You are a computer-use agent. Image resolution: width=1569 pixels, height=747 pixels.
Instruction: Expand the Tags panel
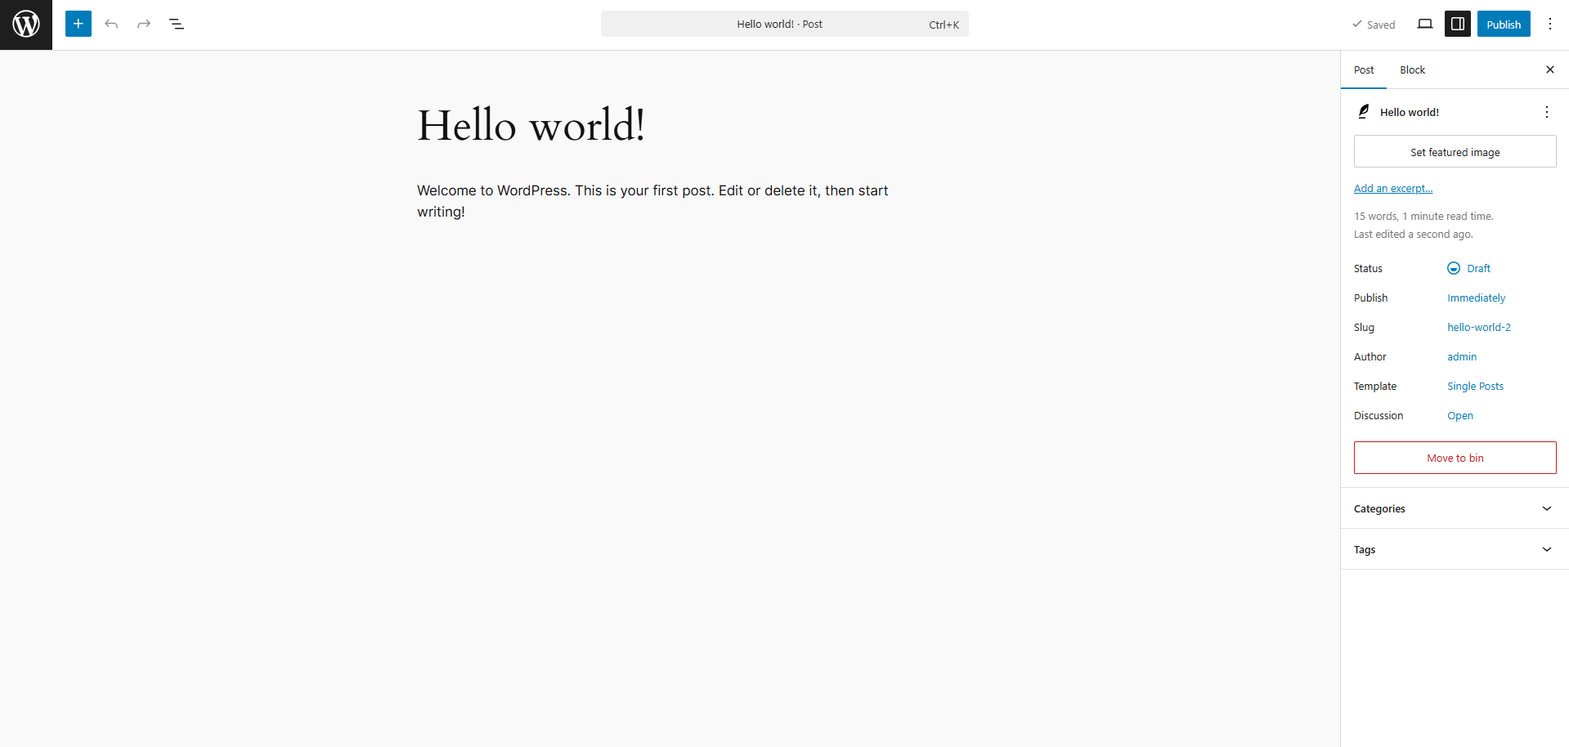(x=1455, y=549)
